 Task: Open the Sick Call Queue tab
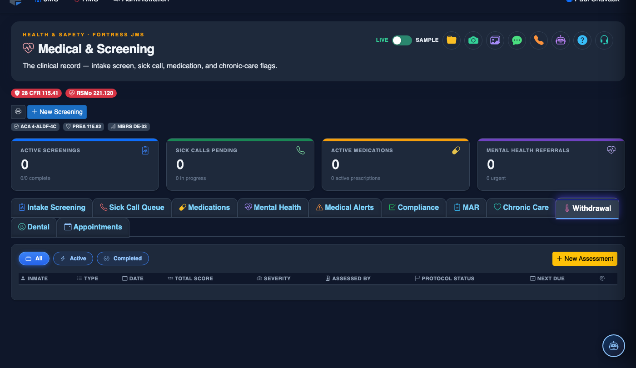tap(132, 208)
